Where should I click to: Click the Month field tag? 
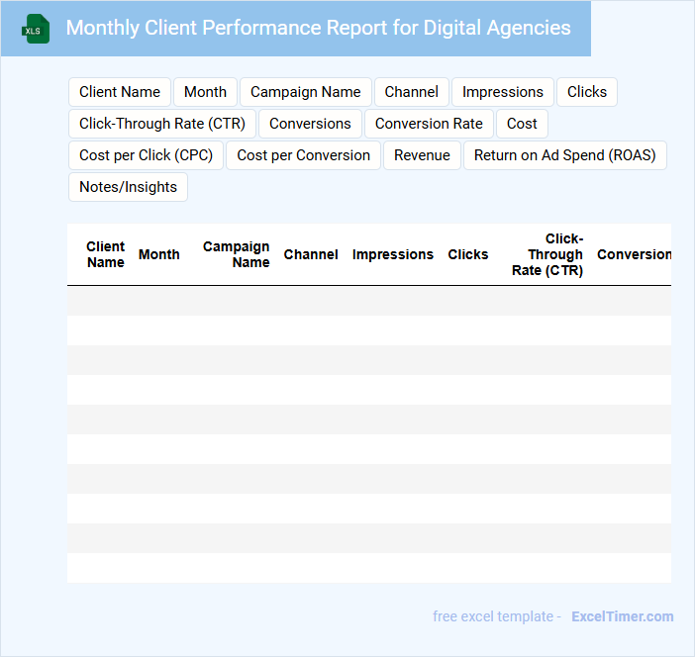tap(205, 92)
